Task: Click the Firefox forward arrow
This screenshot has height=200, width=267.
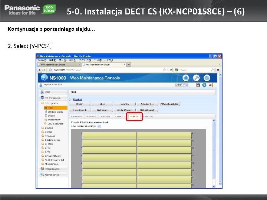Action: pos(44,70)
